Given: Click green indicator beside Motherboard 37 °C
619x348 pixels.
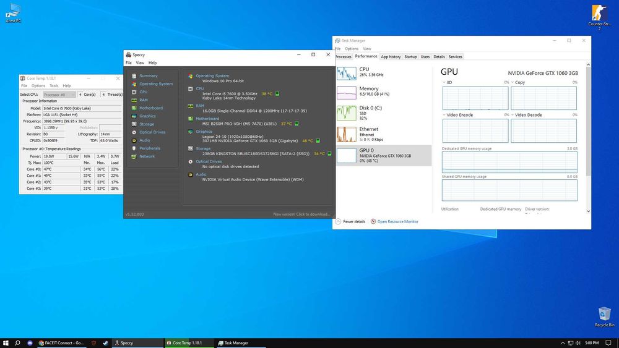Looking at the screenshot, I should [297, 124].
